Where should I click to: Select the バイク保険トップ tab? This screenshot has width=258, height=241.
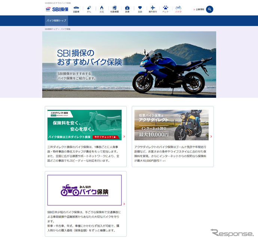point(56,21)
